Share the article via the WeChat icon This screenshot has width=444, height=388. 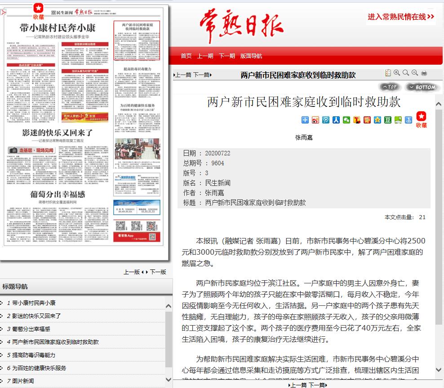point(346,120)
